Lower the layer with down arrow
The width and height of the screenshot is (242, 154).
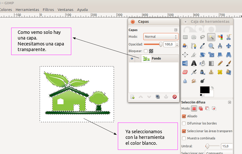coord(149,97)
